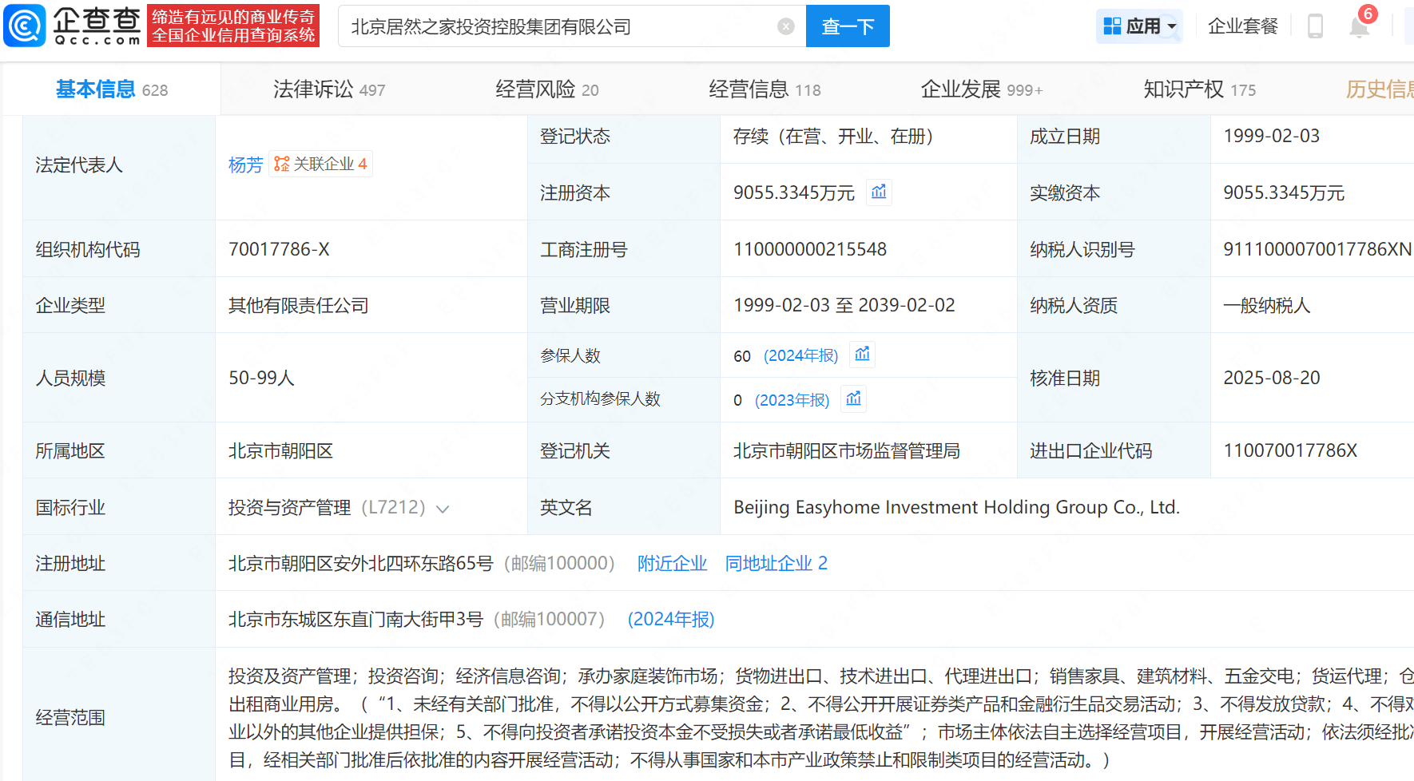Select taxpayer ID 91110000070017786XN

coord(1317,249)
